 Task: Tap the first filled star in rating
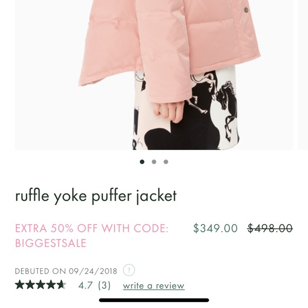pyautogui.click(x=20, y=285)
